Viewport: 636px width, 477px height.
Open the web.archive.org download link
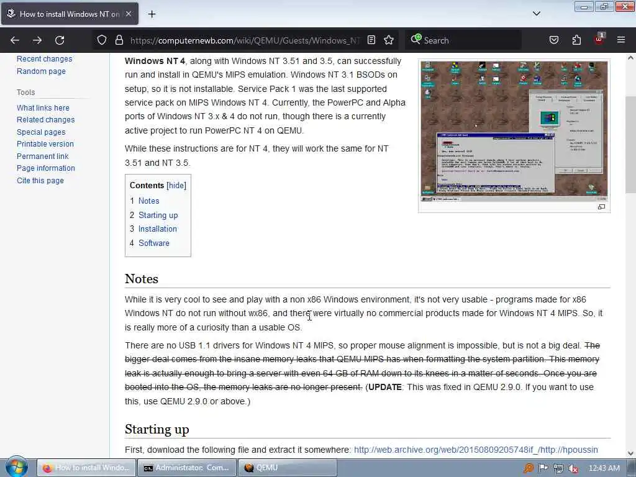point(476,450)
